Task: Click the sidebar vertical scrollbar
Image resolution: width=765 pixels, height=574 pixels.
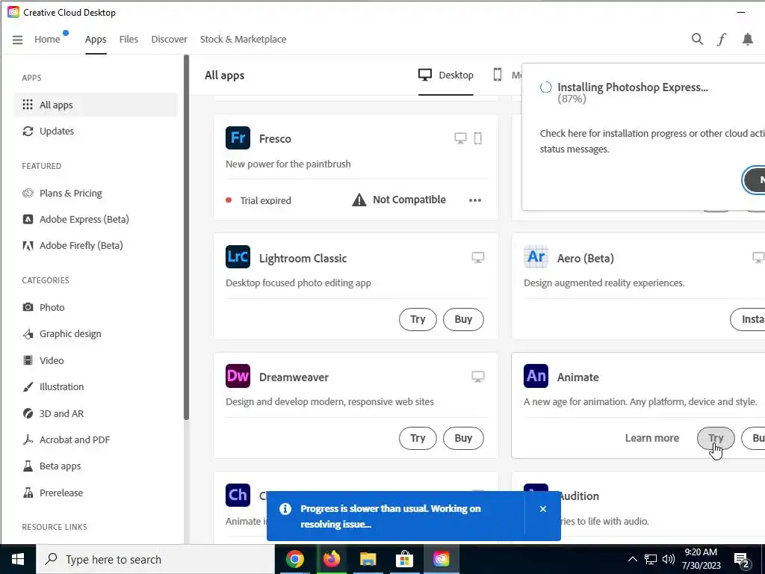Action: pyautogui.click(x=186, y=237)
